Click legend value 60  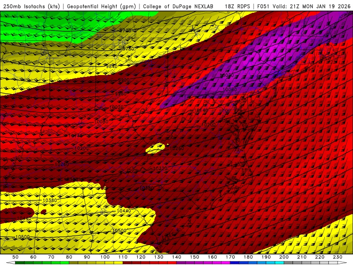point(34,257)
